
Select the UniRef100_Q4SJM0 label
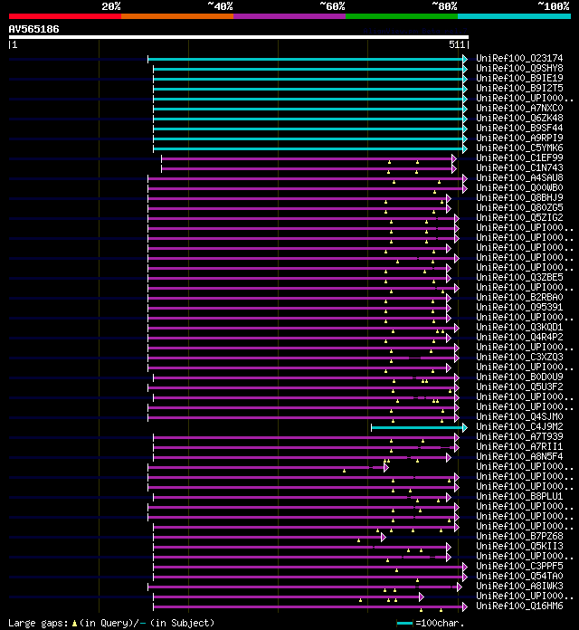point(519,416)
